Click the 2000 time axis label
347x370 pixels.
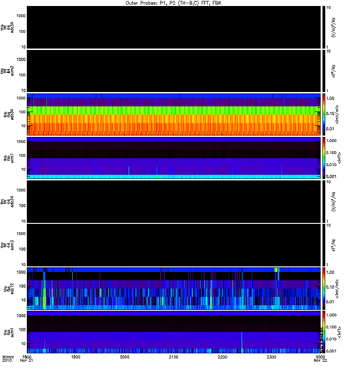coord(124,357)
